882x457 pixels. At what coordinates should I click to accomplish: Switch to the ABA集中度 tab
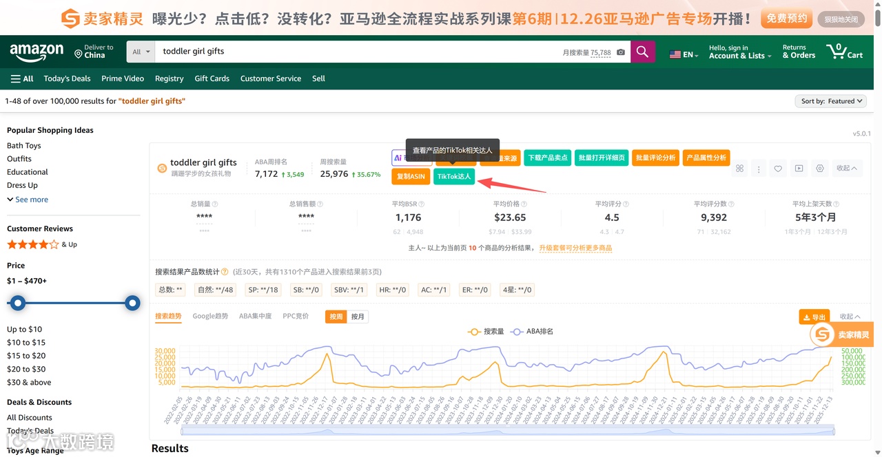(x=255, y=317)
